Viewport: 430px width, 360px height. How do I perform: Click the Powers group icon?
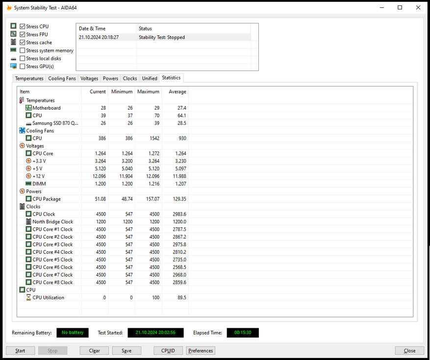pos(22,191)
